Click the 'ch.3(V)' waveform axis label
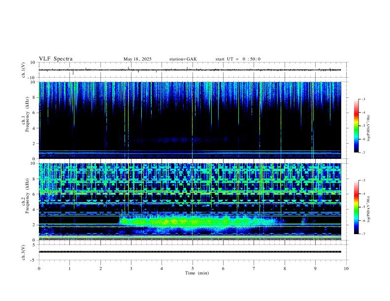Image resolution: width=390 pixels, height=301 pixels. coord(24,253)
